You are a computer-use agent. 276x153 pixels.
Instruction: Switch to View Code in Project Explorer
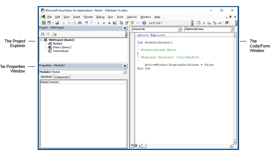[43, 34]
